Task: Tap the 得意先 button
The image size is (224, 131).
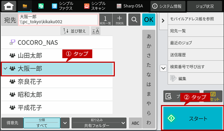Action: [x=12, y=123]
